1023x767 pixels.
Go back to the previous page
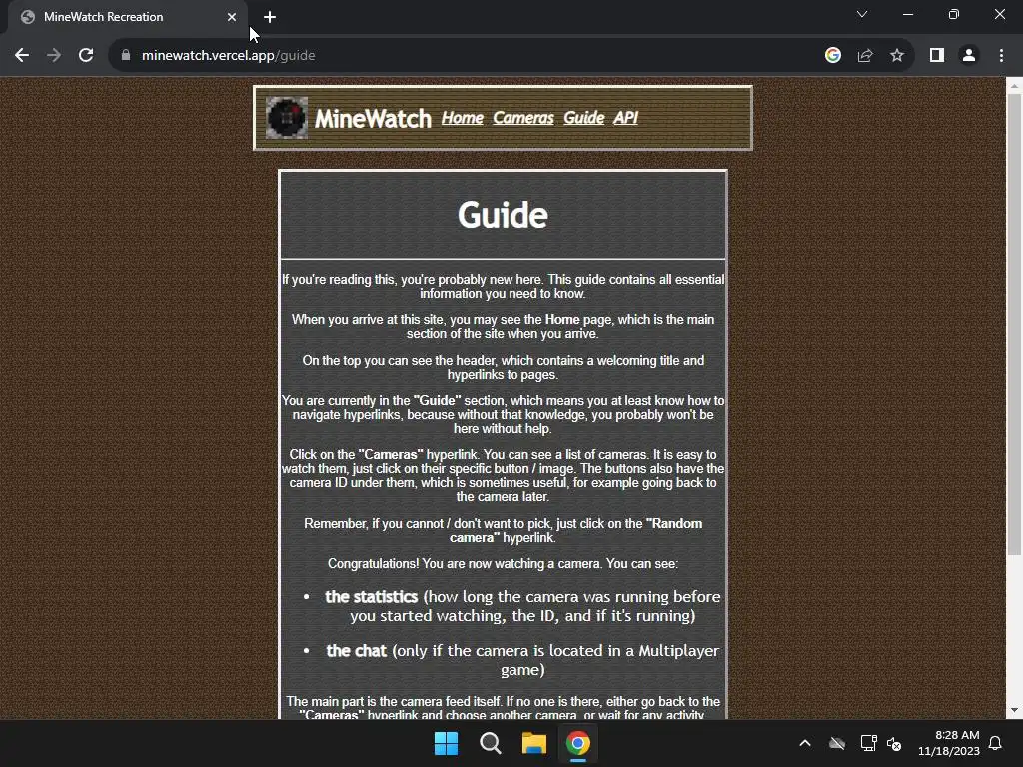point(22,56)
